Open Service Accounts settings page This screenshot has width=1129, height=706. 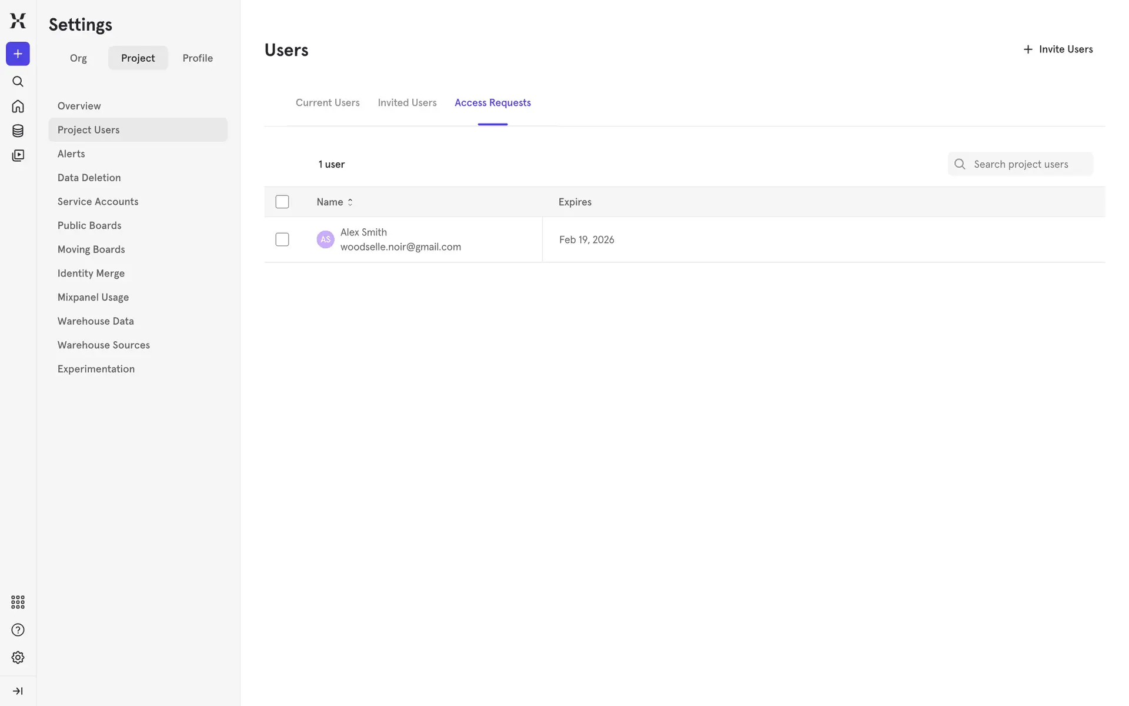tap(98, 201)
